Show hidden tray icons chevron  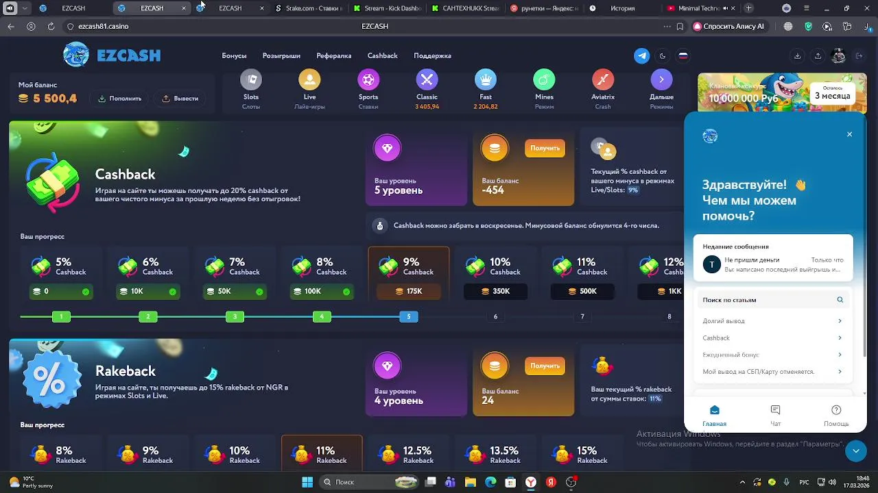[x=742, y=482]
